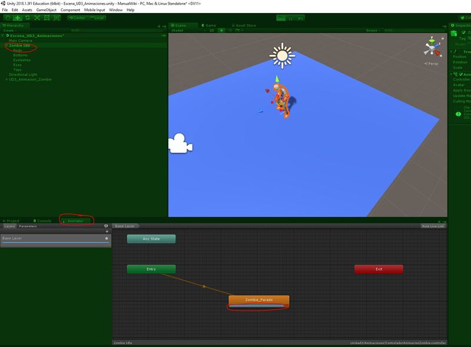
Task: Open the Window menu
Action: [x=115, y=10]
